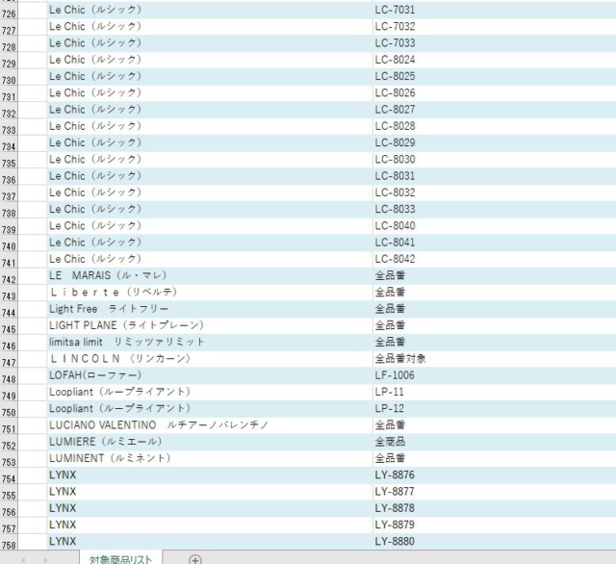Select the 全品番対象 cell
616x564 pixels.
(x=494, y=359)
